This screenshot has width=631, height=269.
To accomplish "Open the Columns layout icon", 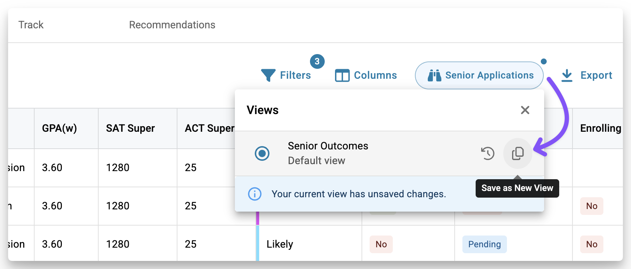I will 342,75.
